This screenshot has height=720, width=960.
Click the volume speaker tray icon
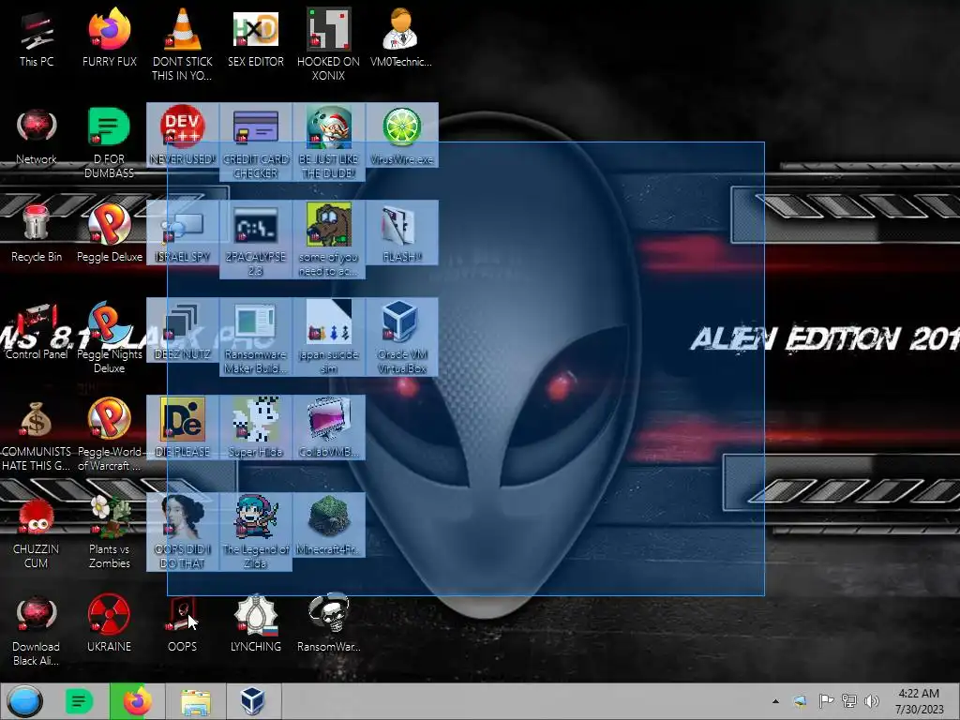[x=871, y=701]
